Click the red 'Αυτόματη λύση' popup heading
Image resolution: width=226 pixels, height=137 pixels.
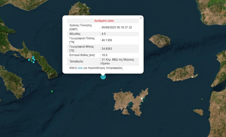pyautogui.click(x=104, y=21)
